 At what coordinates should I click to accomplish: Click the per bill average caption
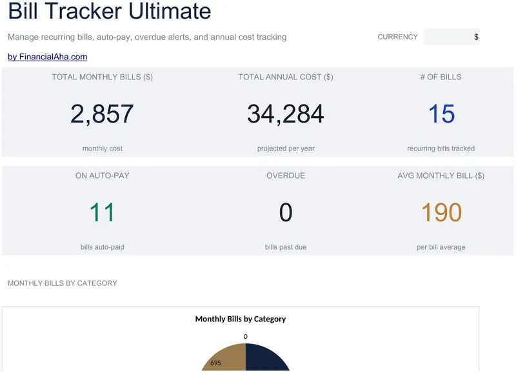coord(441,247)
